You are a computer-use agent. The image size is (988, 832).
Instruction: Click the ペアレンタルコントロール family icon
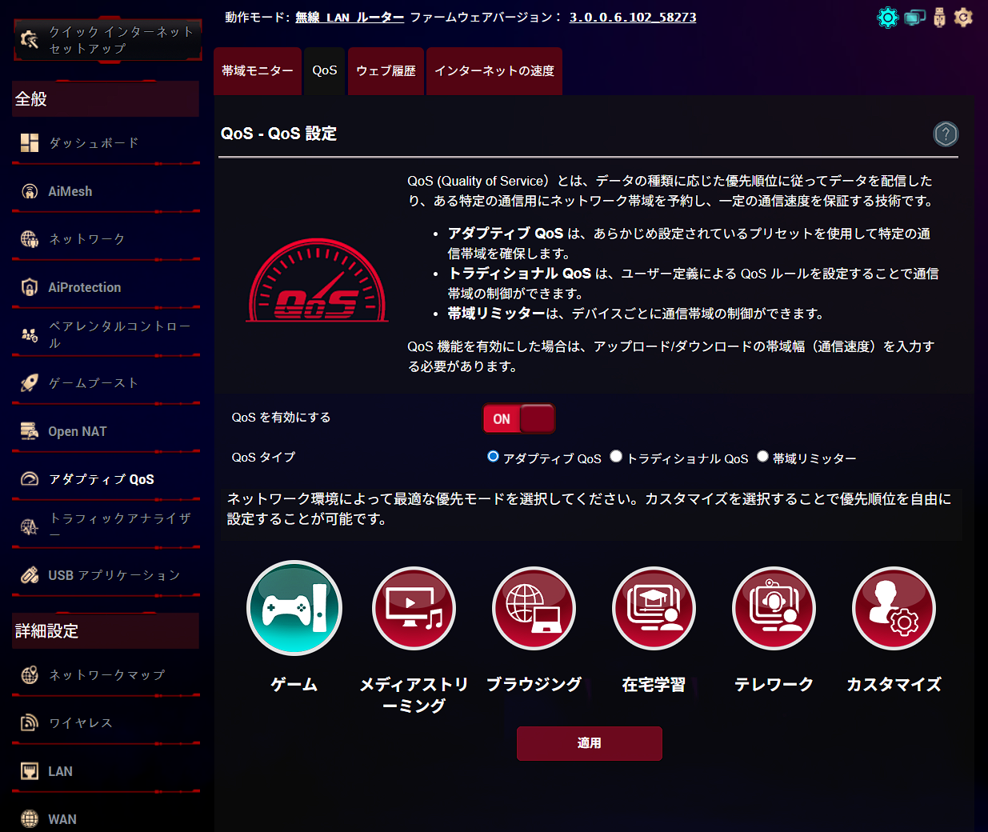point(30,335)
